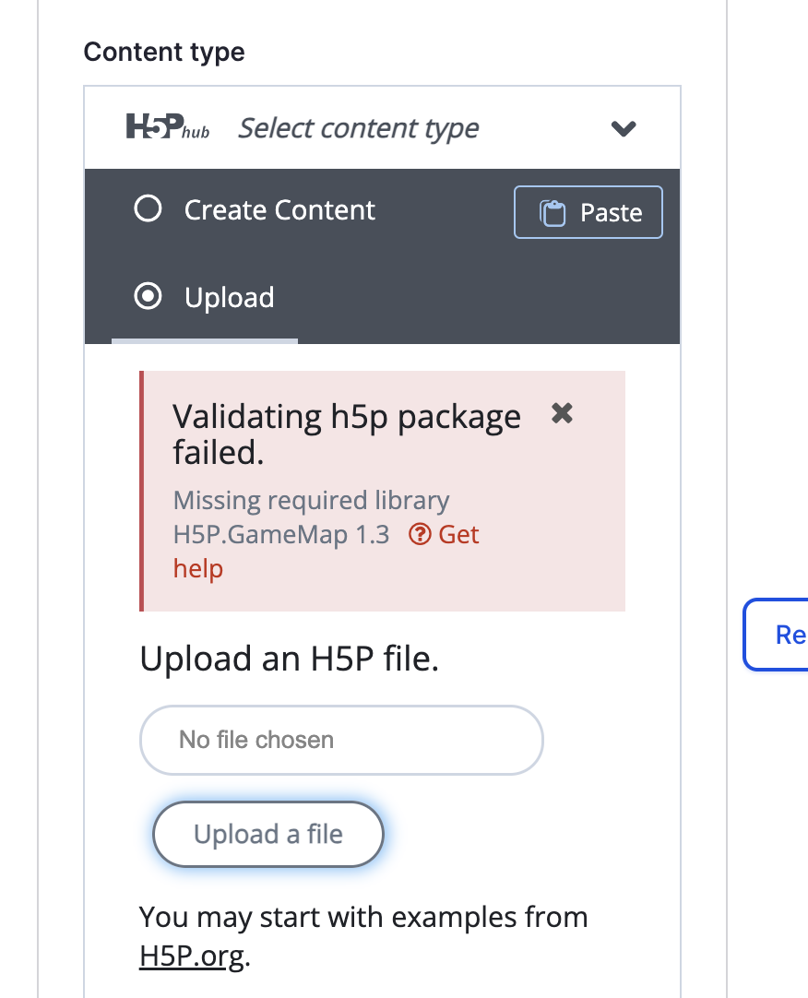
Task: Click the radio circle next to Create Content
Action: [x=148, y=209]
